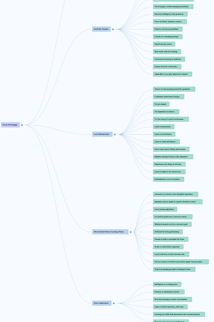
Task: Click 'Autonomous learning by exploring' node
Action: coord(169,59)
